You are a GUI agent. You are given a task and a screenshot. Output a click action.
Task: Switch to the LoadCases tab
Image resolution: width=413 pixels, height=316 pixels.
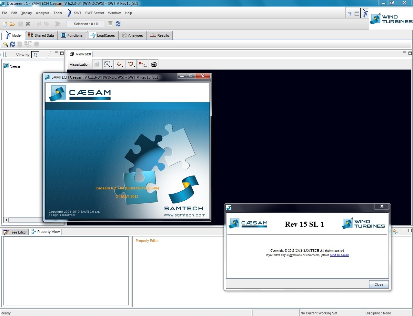click(x=102, y=35)
